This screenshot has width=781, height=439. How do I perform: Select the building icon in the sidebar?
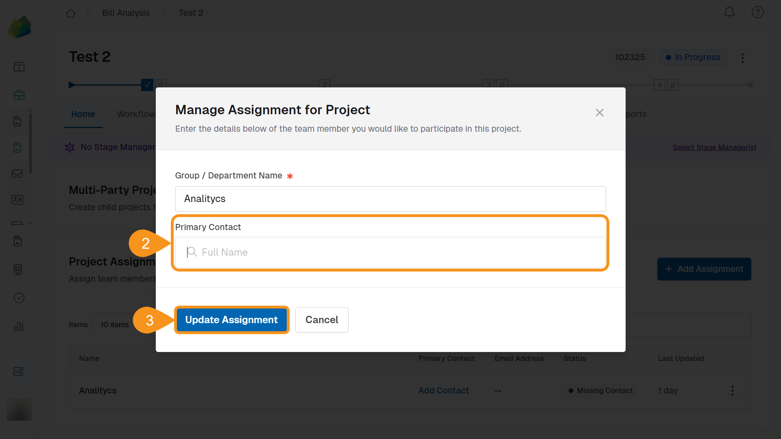[x=17, y=269]
